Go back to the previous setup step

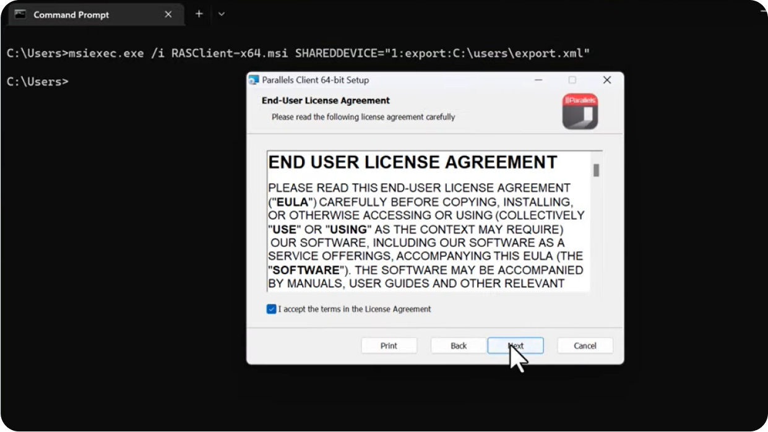tap(459, 345)
